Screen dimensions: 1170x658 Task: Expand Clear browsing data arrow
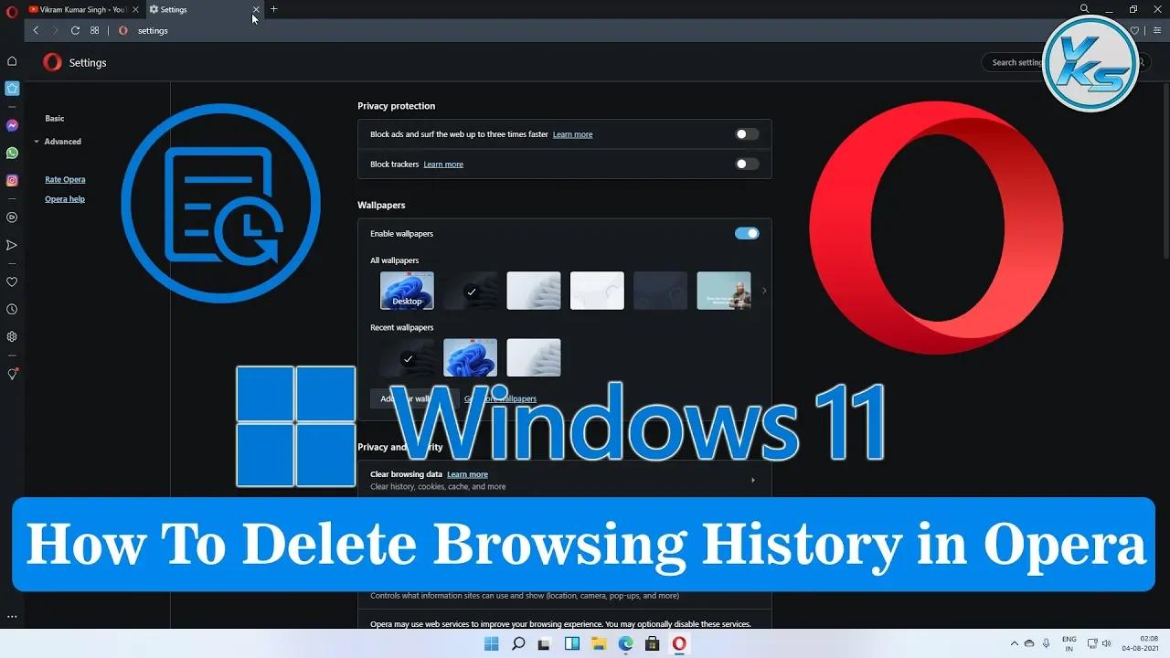coord(753,480)
